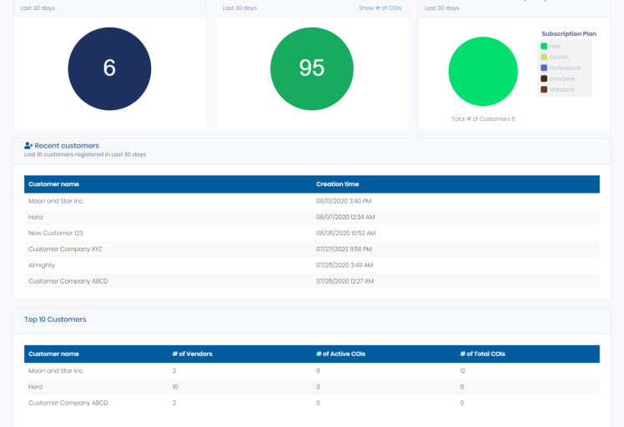The height and width of the screenshot is (427, 624).
Task: Open Moon and Star Inc. in Top 10
Action: coord(56,371)
